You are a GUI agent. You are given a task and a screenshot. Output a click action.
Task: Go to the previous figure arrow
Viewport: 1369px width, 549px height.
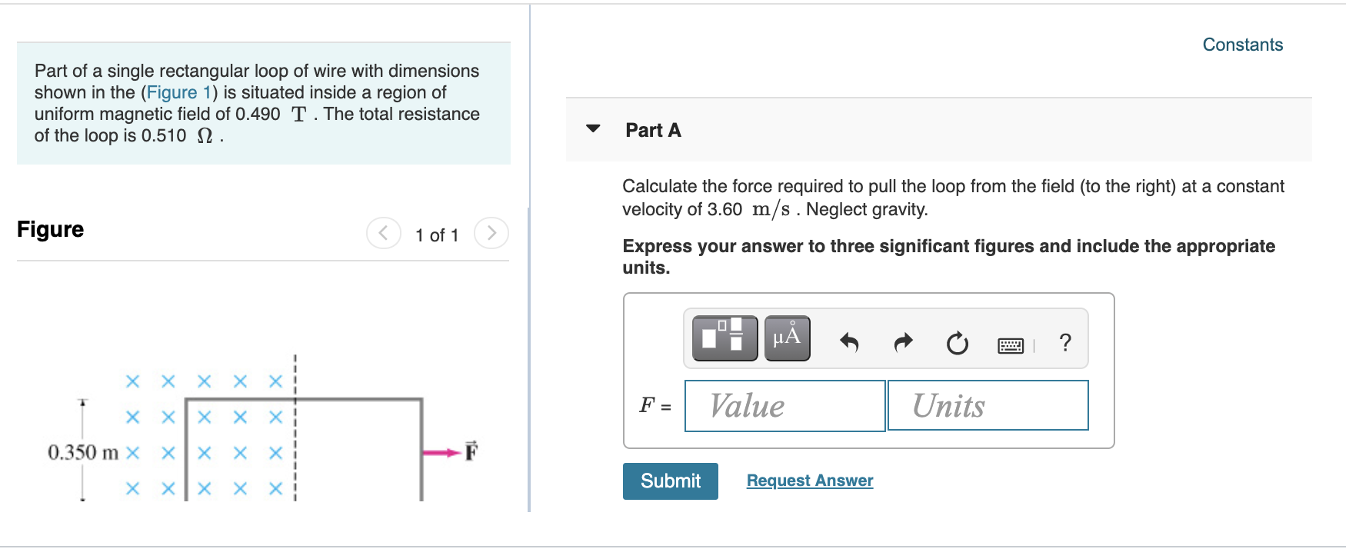(384, 233)
